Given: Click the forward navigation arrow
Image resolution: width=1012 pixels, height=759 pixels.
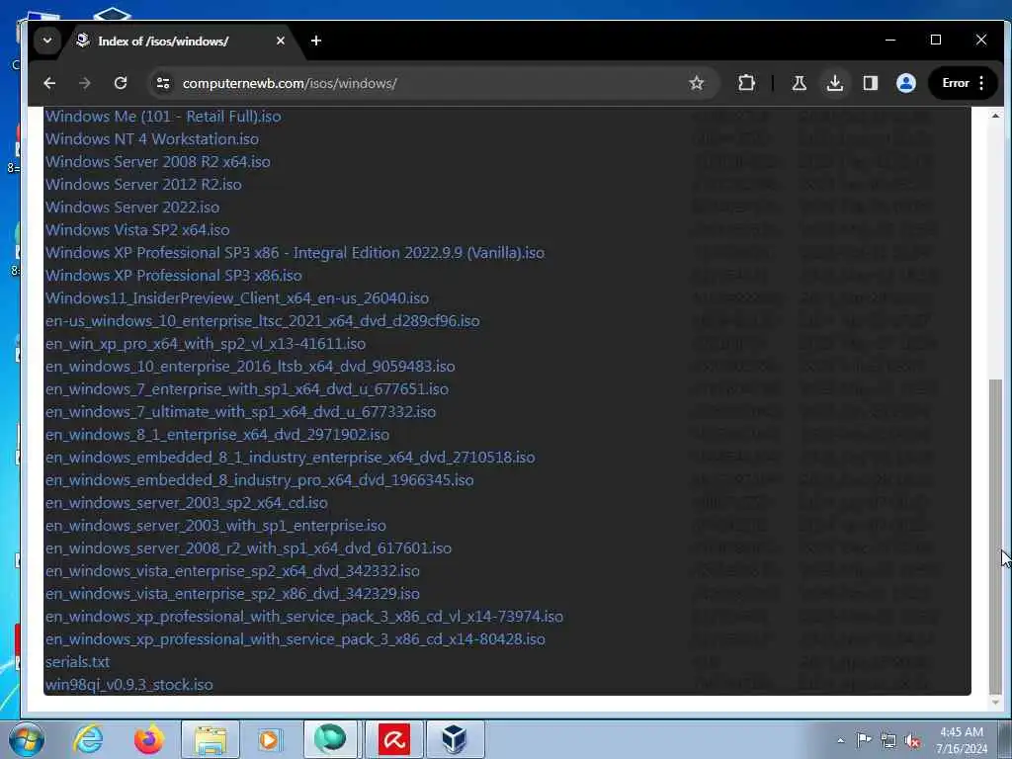Looking at the screenshot, I should [85, 83].
